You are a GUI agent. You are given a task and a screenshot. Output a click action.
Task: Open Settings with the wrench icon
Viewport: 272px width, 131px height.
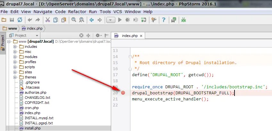(x=154, y=20)
